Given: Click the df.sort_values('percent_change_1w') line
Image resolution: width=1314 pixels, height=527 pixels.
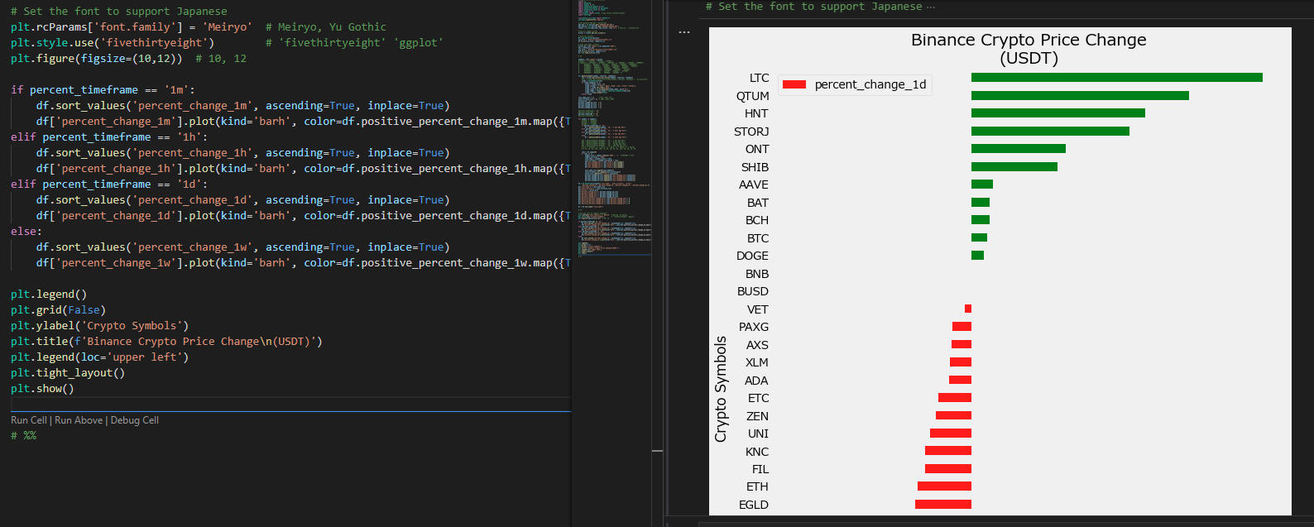Looking at the screenshot, I should 243,247.
